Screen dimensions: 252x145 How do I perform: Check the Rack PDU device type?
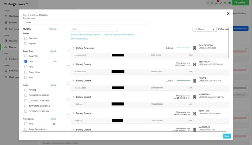coord(26,56)
